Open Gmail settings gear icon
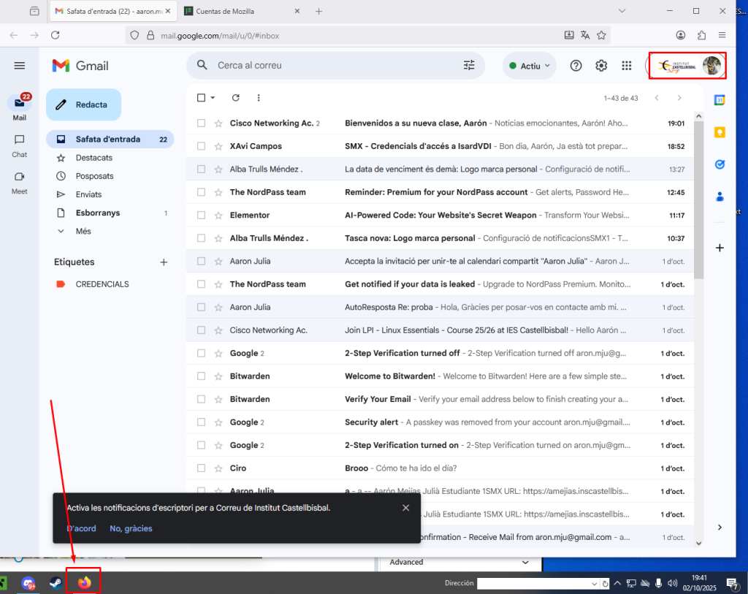Image resolution: width=748 pixels, height=594 pixels. [x=601, y=66]
